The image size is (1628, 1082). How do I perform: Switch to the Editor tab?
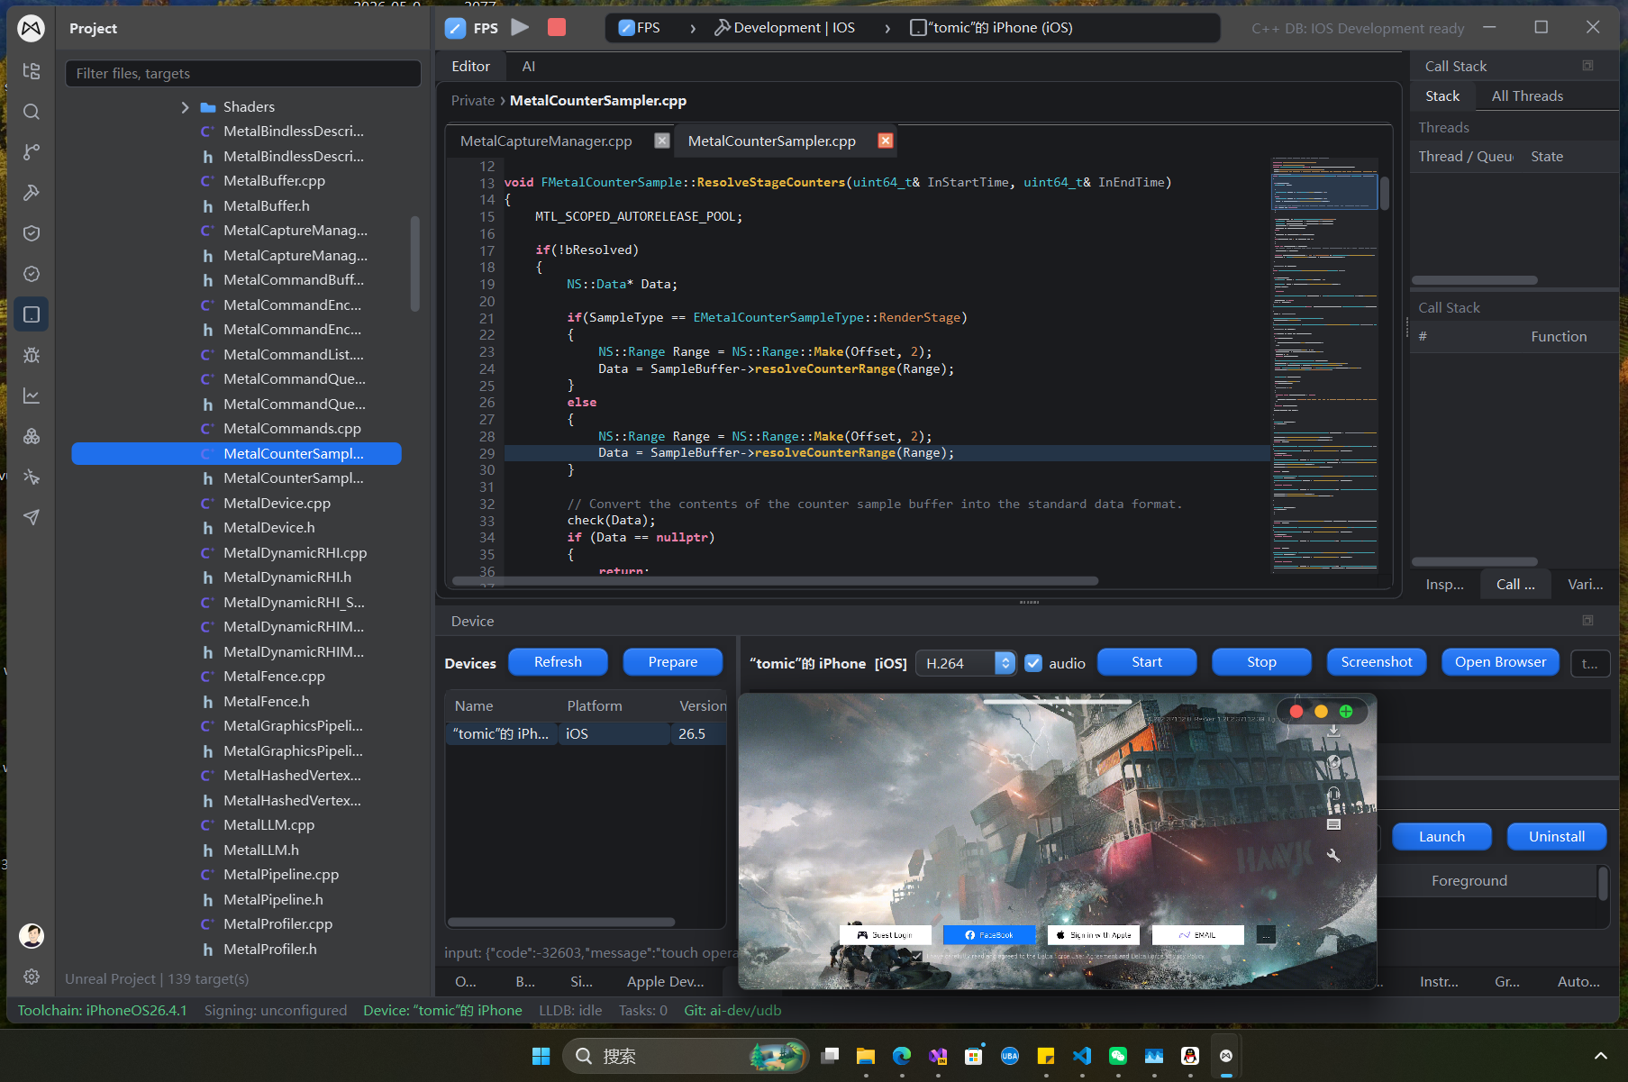click(x=470, y=67)
